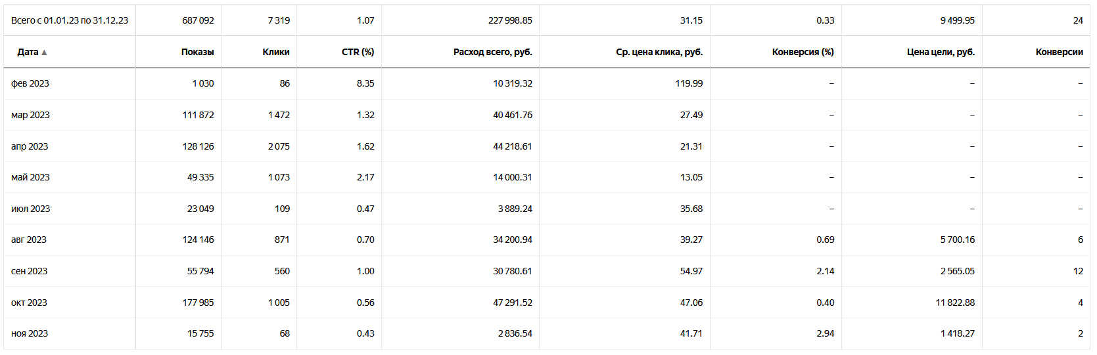This screenshot has height=355, width=1097.
Task: Click the Цена цели, руб. header
Action: [941, 52]
